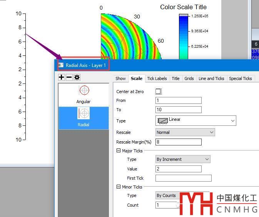Open the Special Ticks tab
Viewport: 259px width, 217px height.
click(x=240, y=78)
